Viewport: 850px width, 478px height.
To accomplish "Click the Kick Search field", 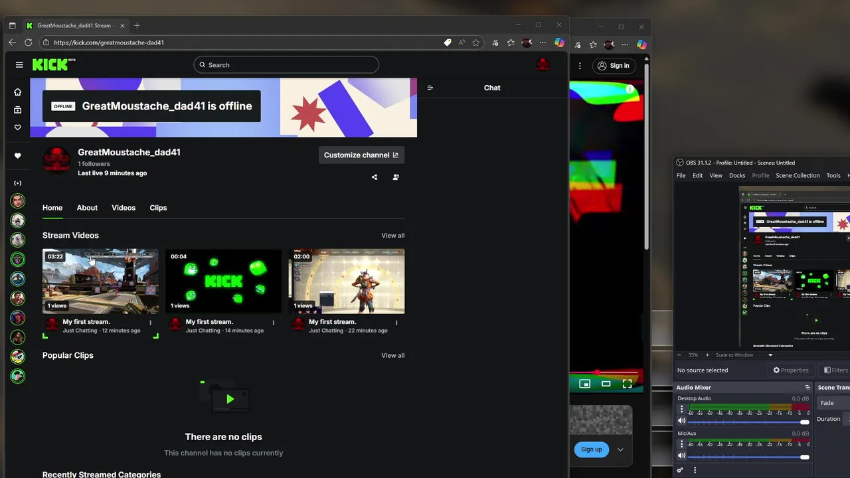I will (x=286, y=65).
